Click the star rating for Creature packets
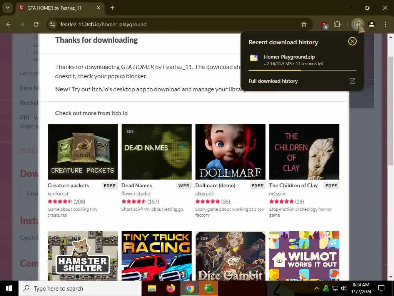The width and height of the screenshot is (394, 296). point(60,201)
